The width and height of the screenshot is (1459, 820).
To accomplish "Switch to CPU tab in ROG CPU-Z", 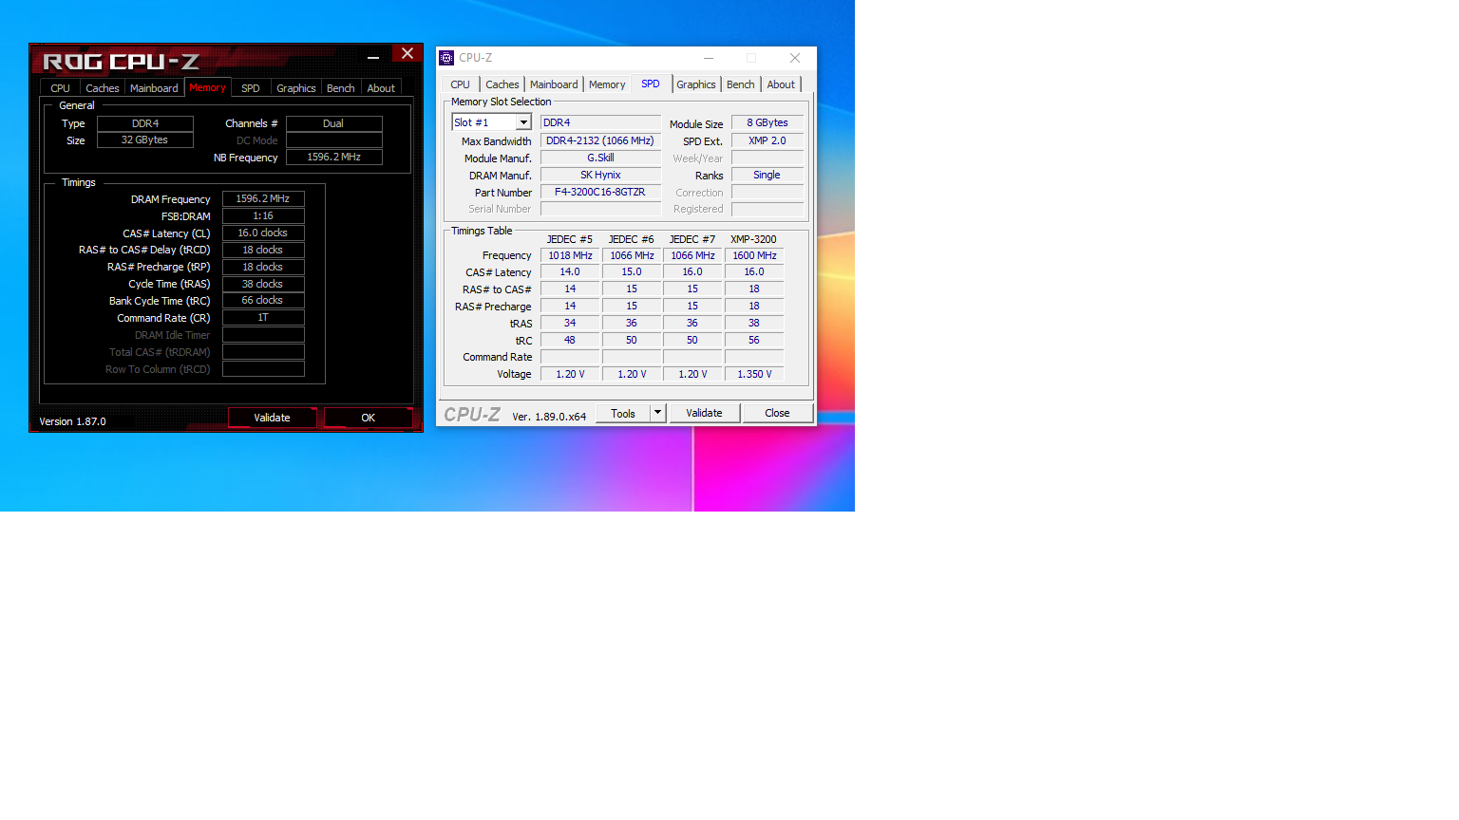I will pos(60,88).
